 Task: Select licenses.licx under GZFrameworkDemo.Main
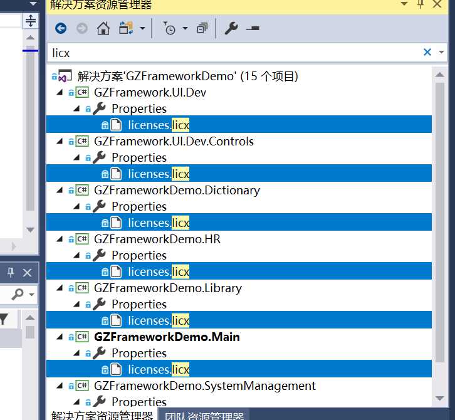(x=159, y=369)
